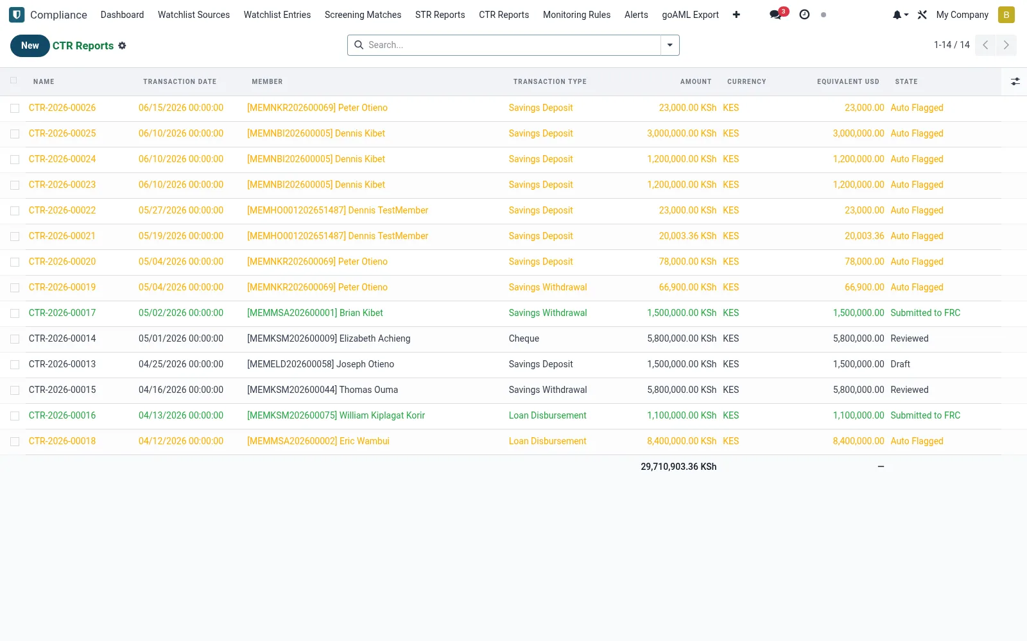
Task: Tick the checkbox for CTR-2026-00026
Action: [x=15, y=108]
